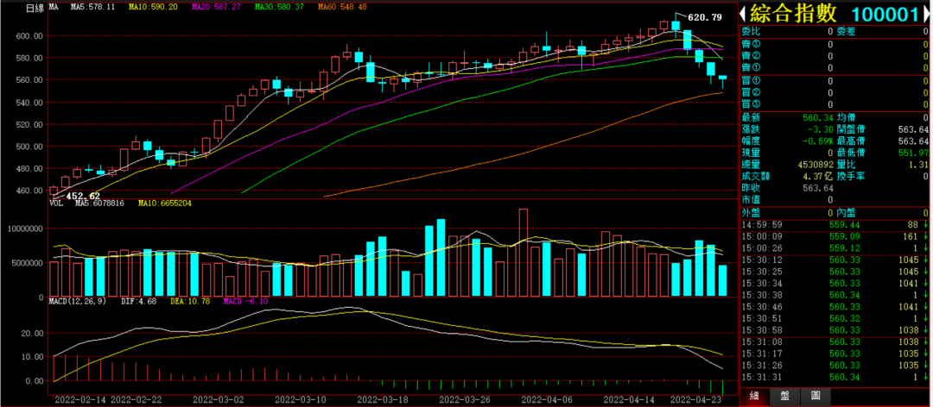This screenshot has height=407, width=933.
Task: Click the VOL panel label
Action: (x=55, y=203)
